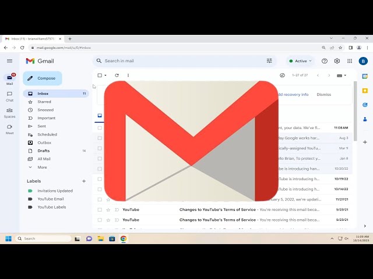Open the YouTube Email label
Image resolution: width=373 pixels, height=279 pixels.
click(51, 199)
